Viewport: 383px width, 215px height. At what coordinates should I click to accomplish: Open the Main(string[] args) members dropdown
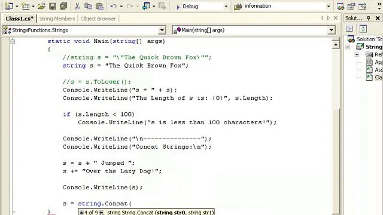tap(331, 30)
